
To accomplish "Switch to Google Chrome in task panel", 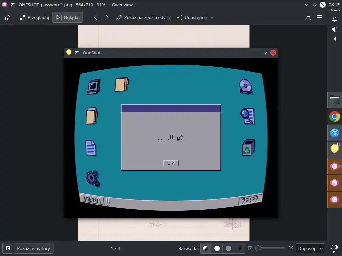I will point(335,116).
